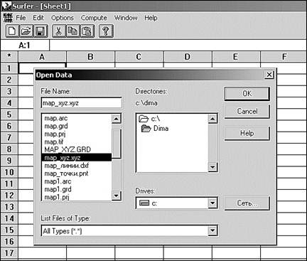
Task: Click the Cut scissors toolbar icon
Action: coord(59,31)
